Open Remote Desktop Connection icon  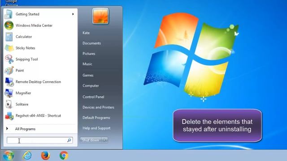point(9,82)
